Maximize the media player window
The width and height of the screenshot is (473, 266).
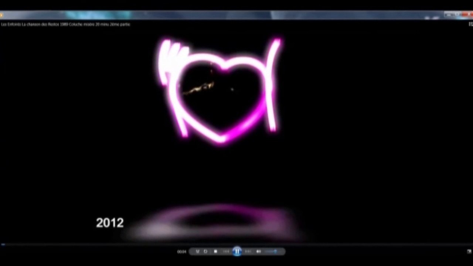click(457, 15)
